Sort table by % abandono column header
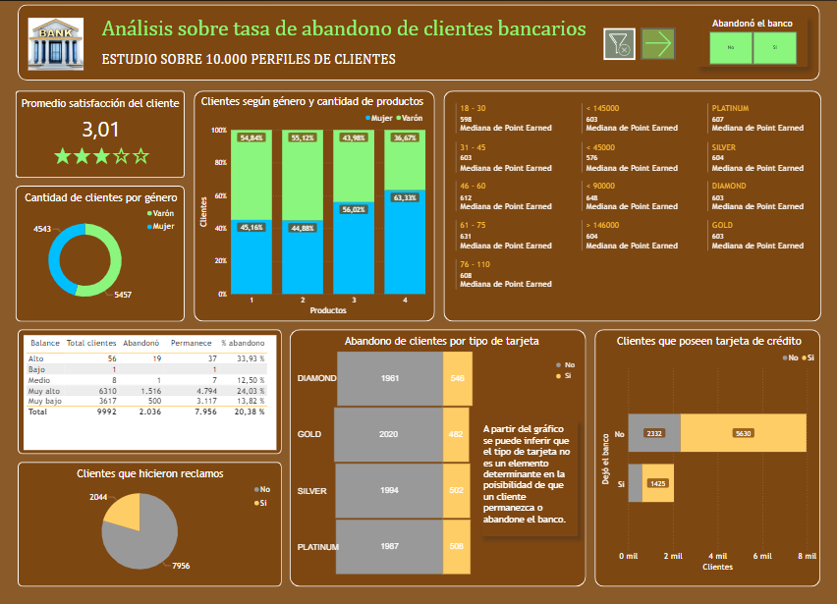This screenshot has width=837, height=604. tap(243, 344)
